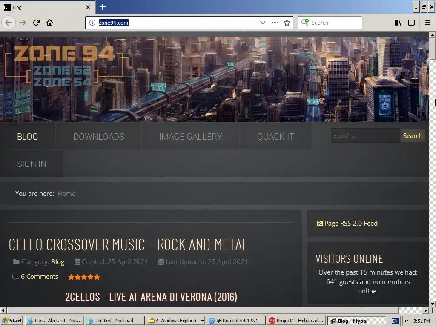Click the 2CELLOS Live at Arena heading
Viewport: 436px width, 327px height.
(151, 297)
